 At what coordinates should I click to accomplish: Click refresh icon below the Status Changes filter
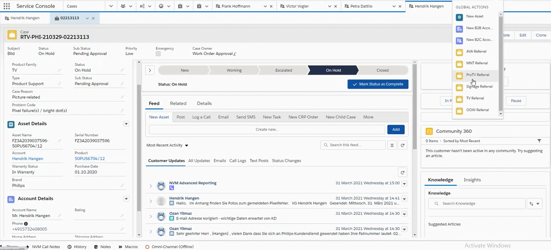click(403, 172)
